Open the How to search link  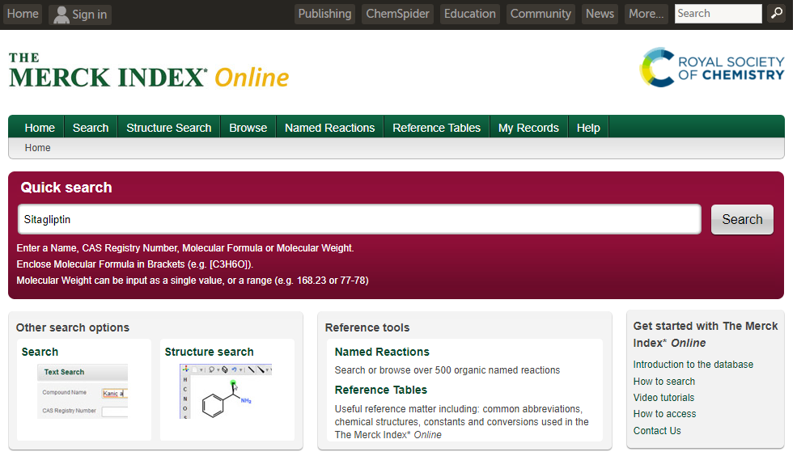pyautogui.click(x=663, y=382)
